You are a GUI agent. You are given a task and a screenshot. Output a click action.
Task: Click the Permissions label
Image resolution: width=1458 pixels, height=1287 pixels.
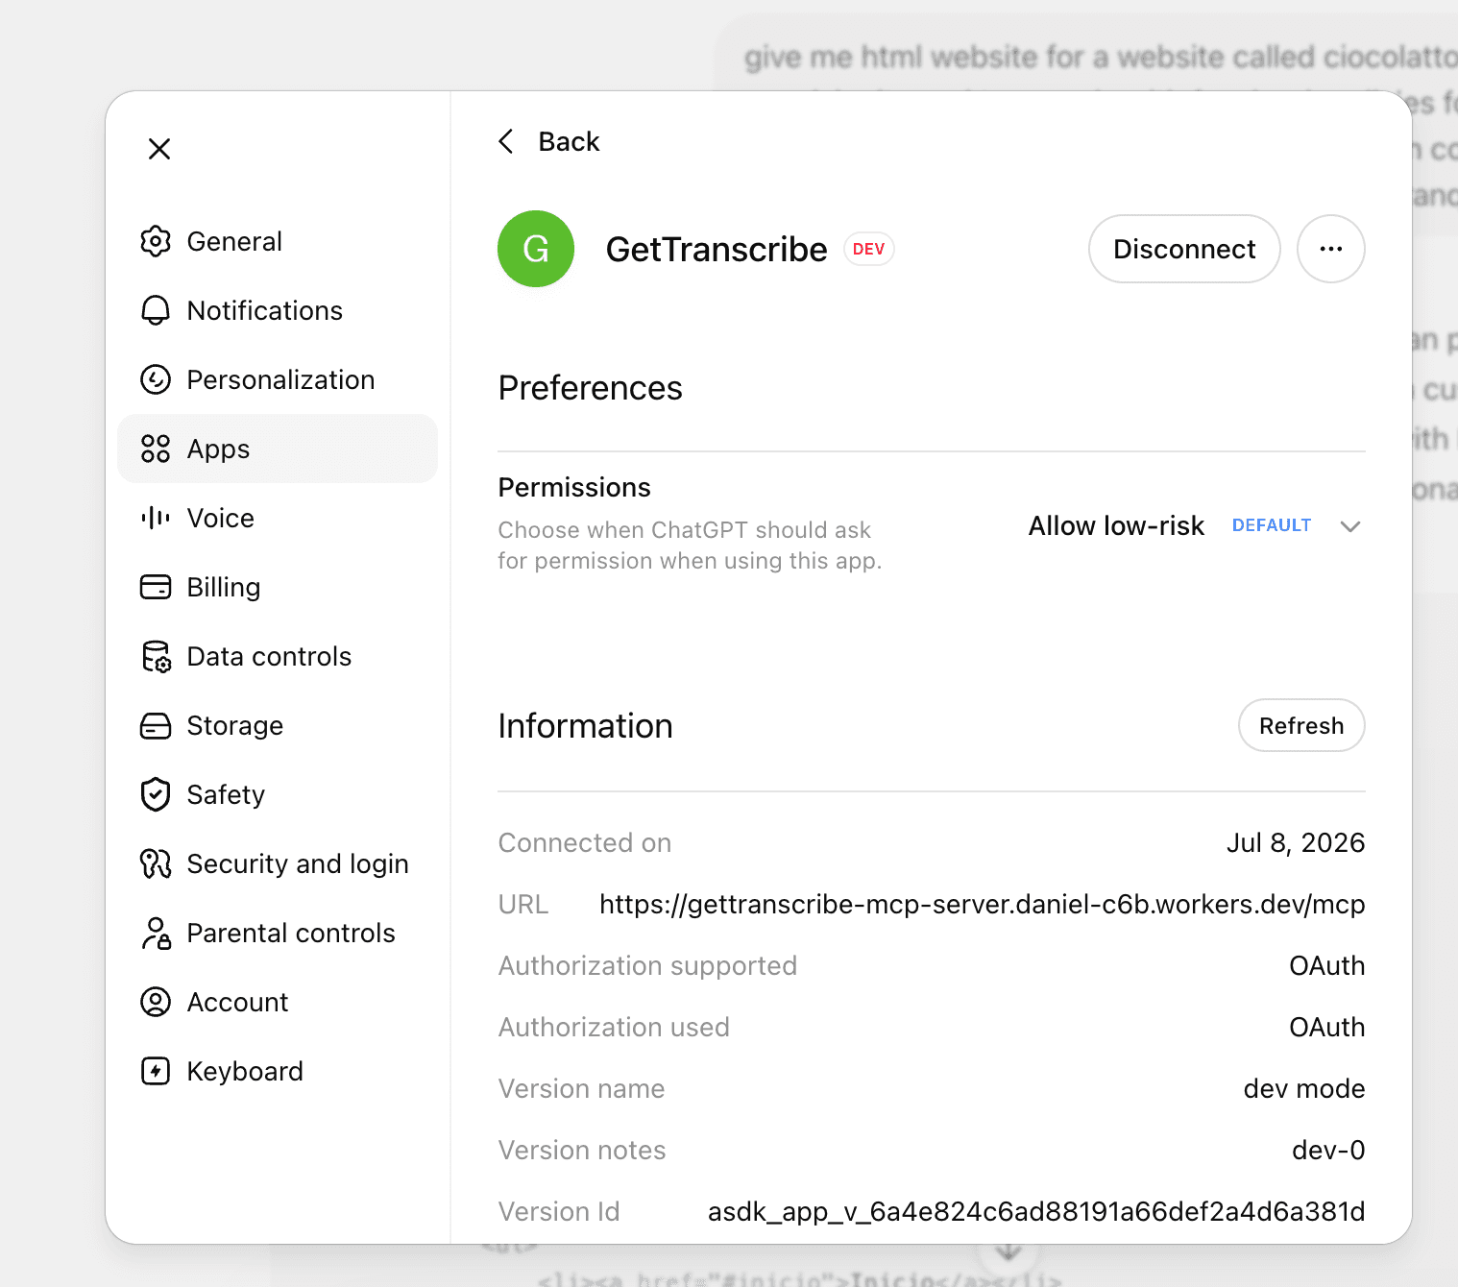[x=574, y=487]
